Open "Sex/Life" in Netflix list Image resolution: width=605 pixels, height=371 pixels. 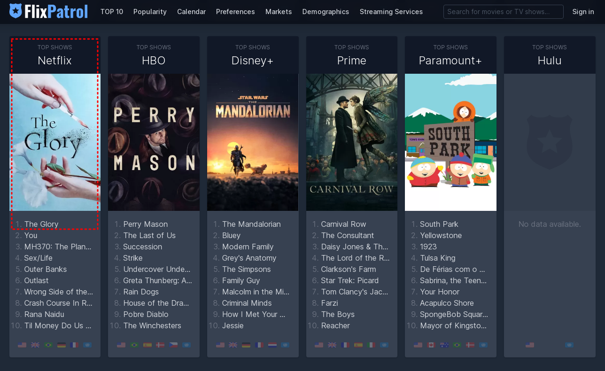[39, 258]
